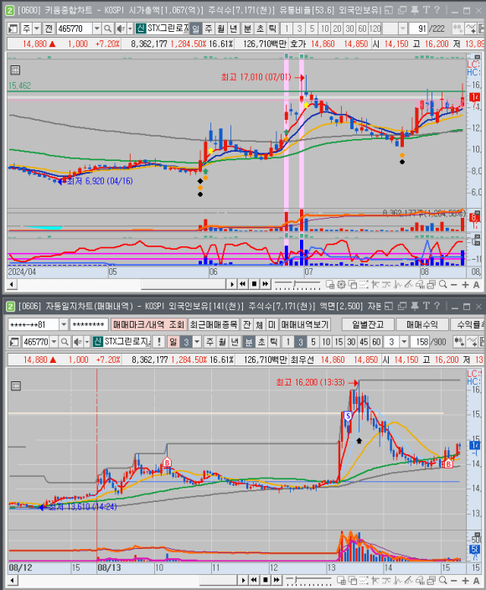Select yearly (년) period in top chart
The height and width of the screenshot is (590, 486).
233,28
